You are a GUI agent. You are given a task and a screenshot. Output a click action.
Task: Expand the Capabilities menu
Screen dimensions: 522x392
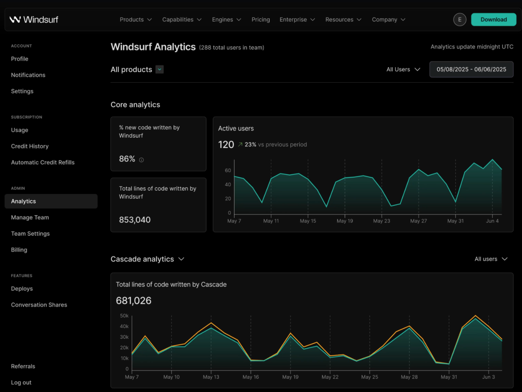(x=182, y=20)
